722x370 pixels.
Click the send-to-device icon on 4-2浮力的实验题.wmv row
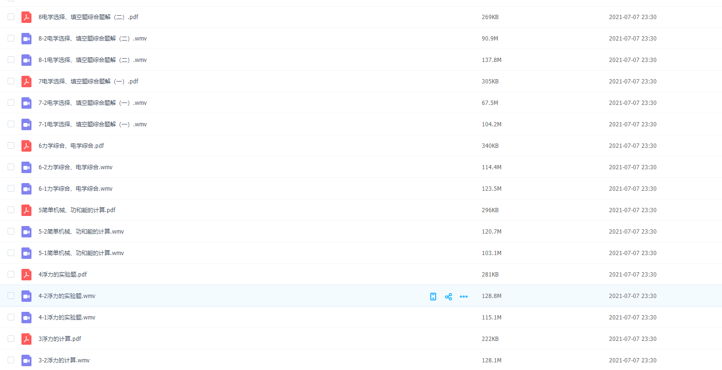coord(433,297)
